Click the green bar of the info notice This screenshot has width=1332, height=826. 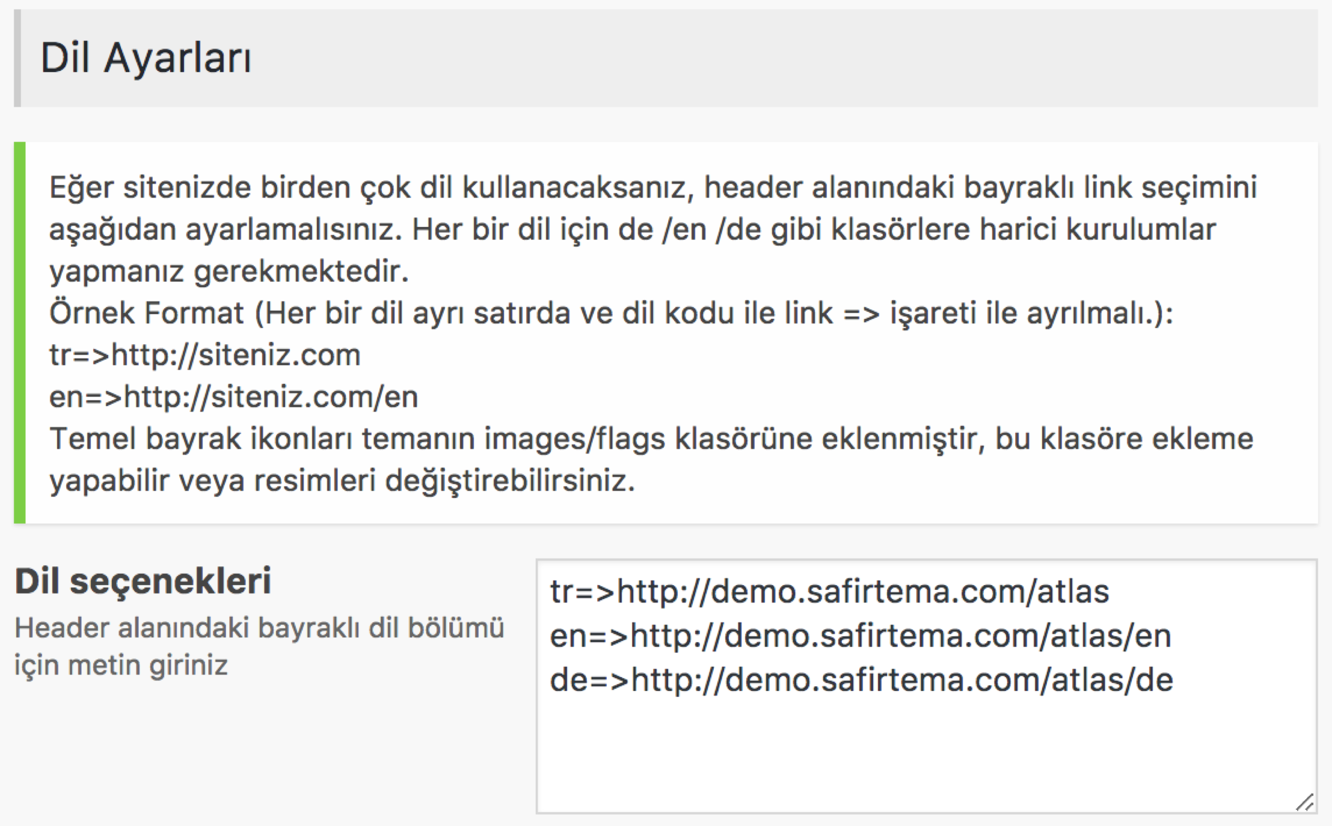pyautogui.click(x=20, y=333)
